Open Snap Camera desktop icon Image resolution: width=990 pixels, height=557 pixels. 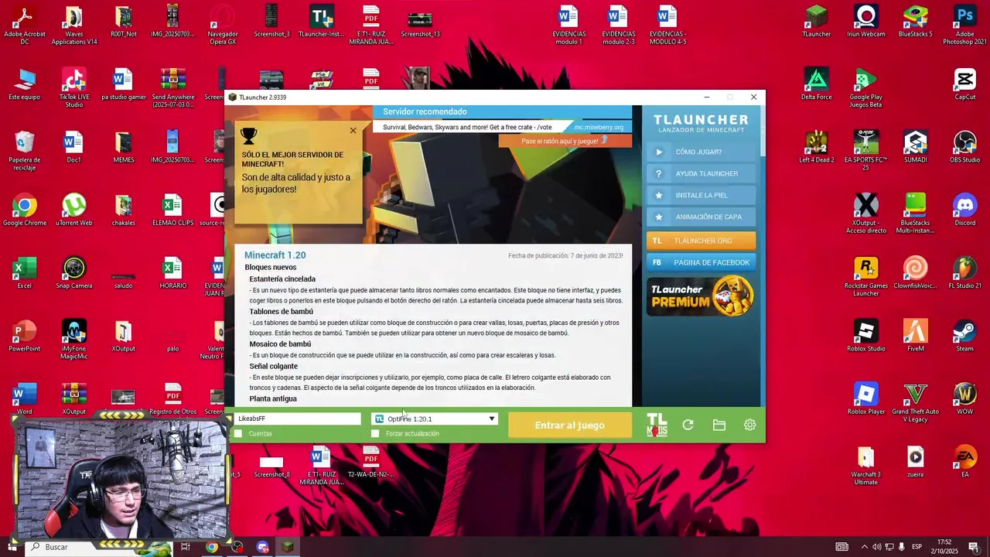coord(74,272)
